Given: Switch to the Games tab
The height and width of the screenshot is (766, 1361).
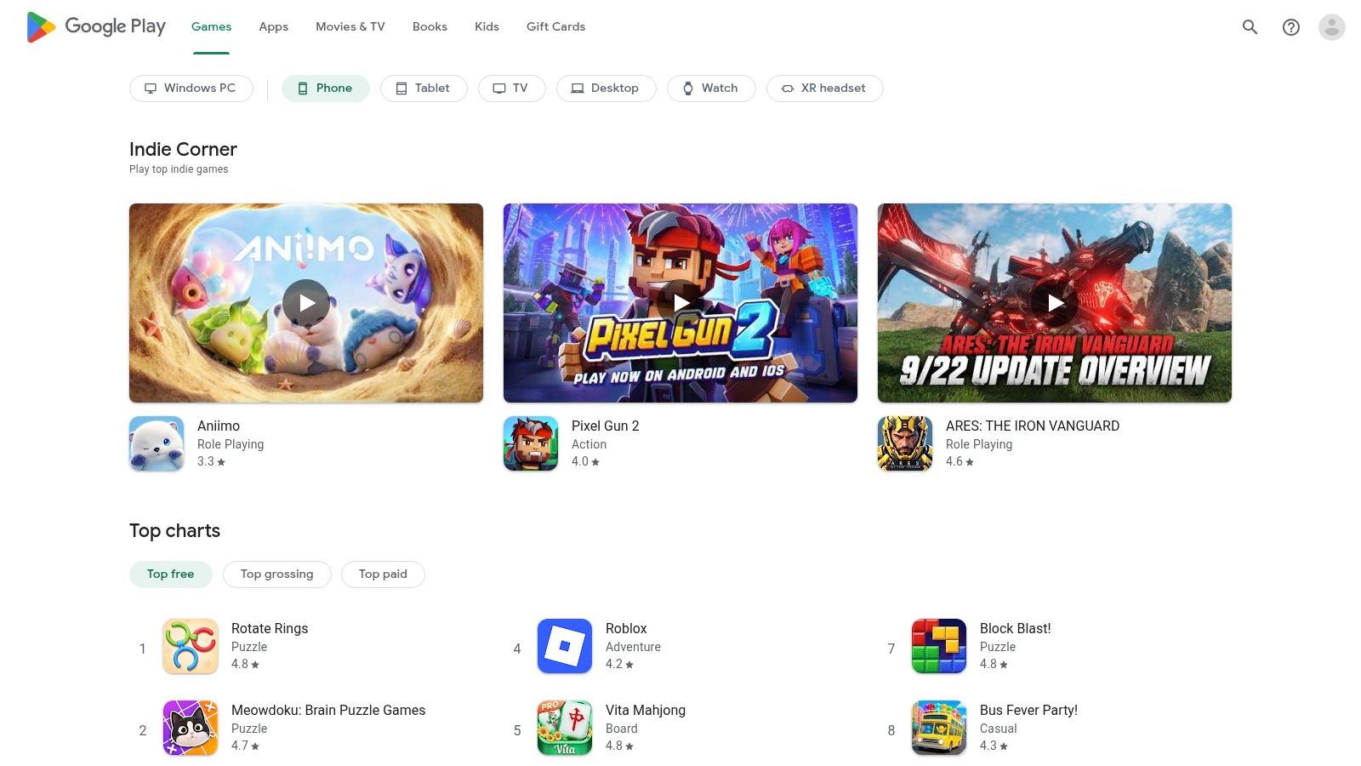Looking at the screenshot, I should point(211,27).
